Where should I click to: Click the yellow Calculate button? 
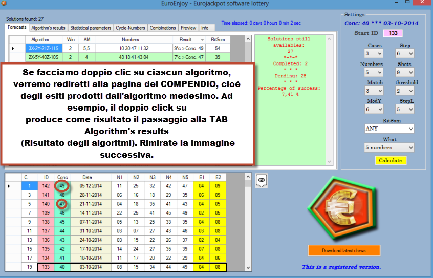coord(391,161)
